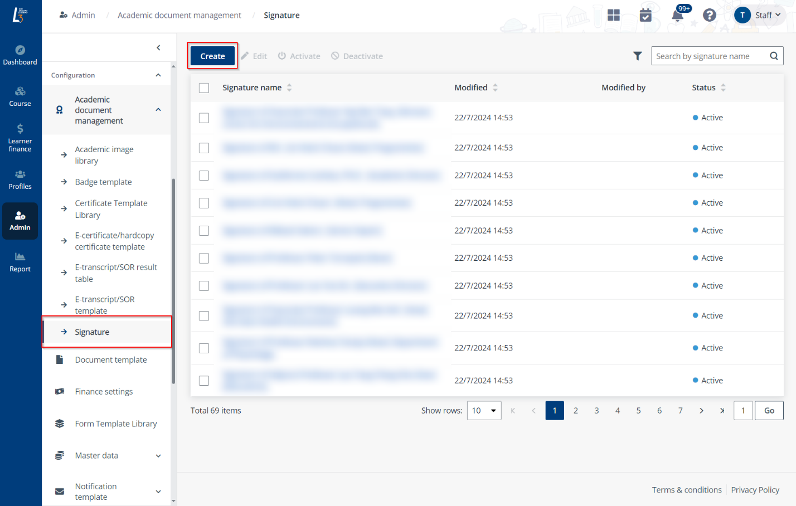Click the filter funnel icon
Viewport: 796px width, 506px height.
pyautogui.click(x=638, y=56)
